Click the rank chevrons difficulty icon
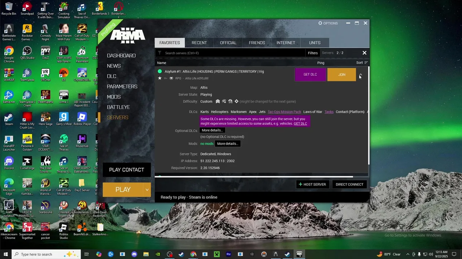462x259 pixels. pyautogui.click(x=218, y=101)
